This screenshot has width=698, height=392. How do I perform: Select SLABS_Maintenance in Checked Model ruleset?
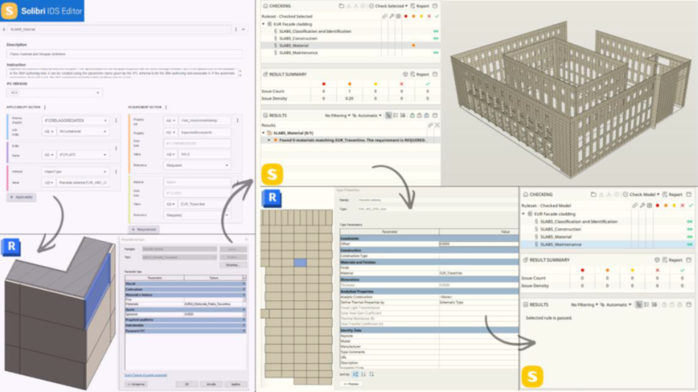pos(561,245)
